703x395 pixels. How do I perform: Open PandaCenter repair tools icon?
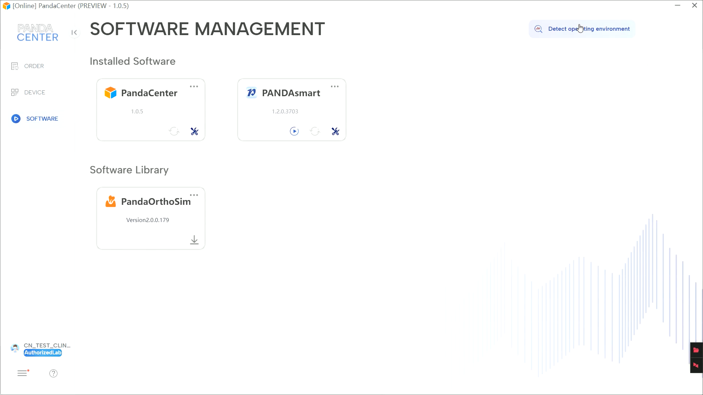194,131
